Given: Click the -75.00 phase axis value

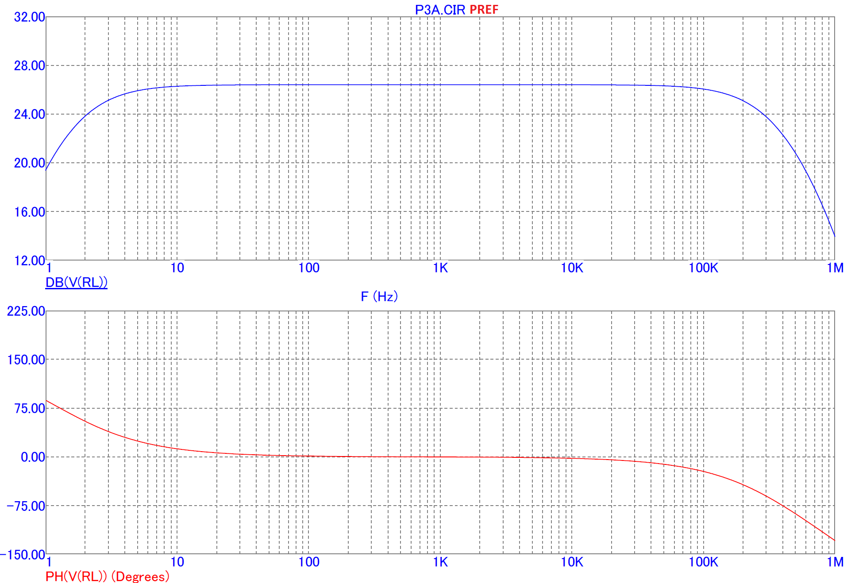Looking at the screenshot, I should coord(26,506).
